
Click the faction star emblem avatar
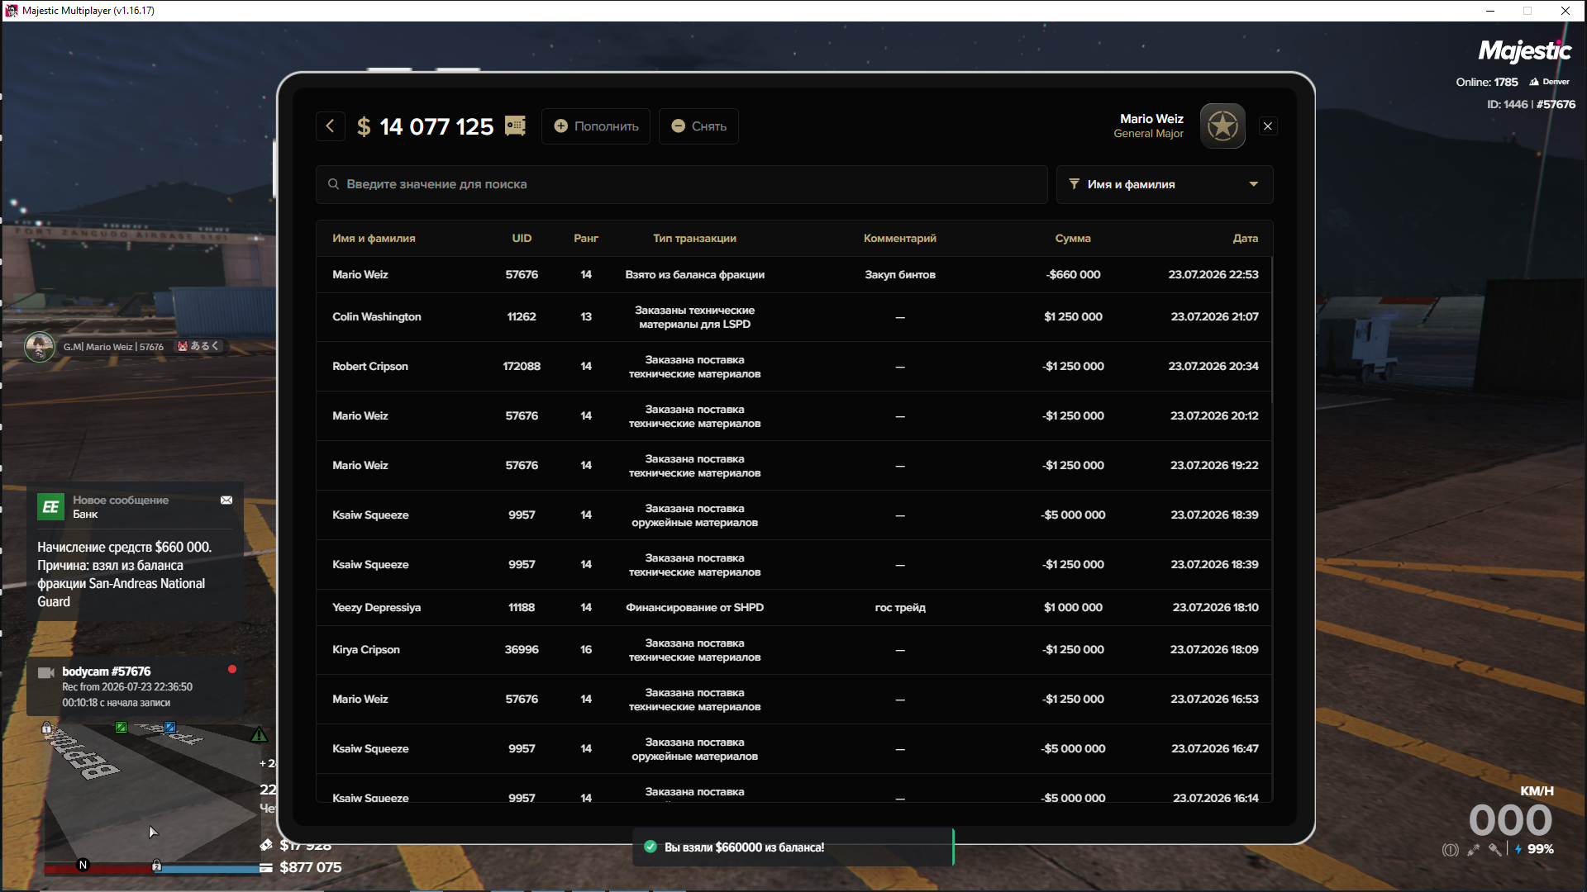coord(1222,126)
